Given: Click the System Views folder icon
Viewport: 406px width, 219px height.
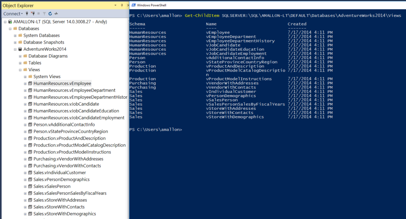Looking at the screenshot, I should point(30,76).
